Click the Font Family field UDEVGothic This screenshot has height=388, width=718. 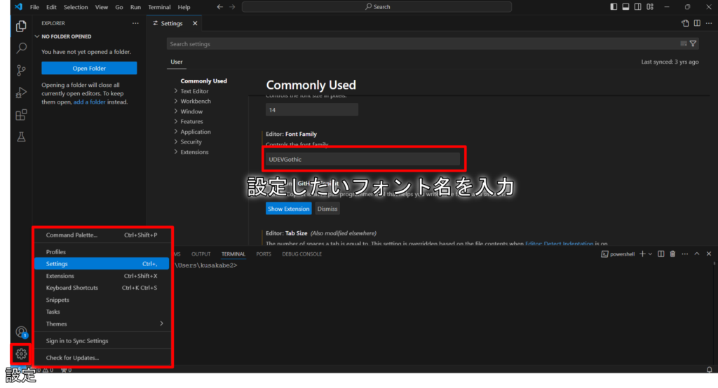(363, 159)
